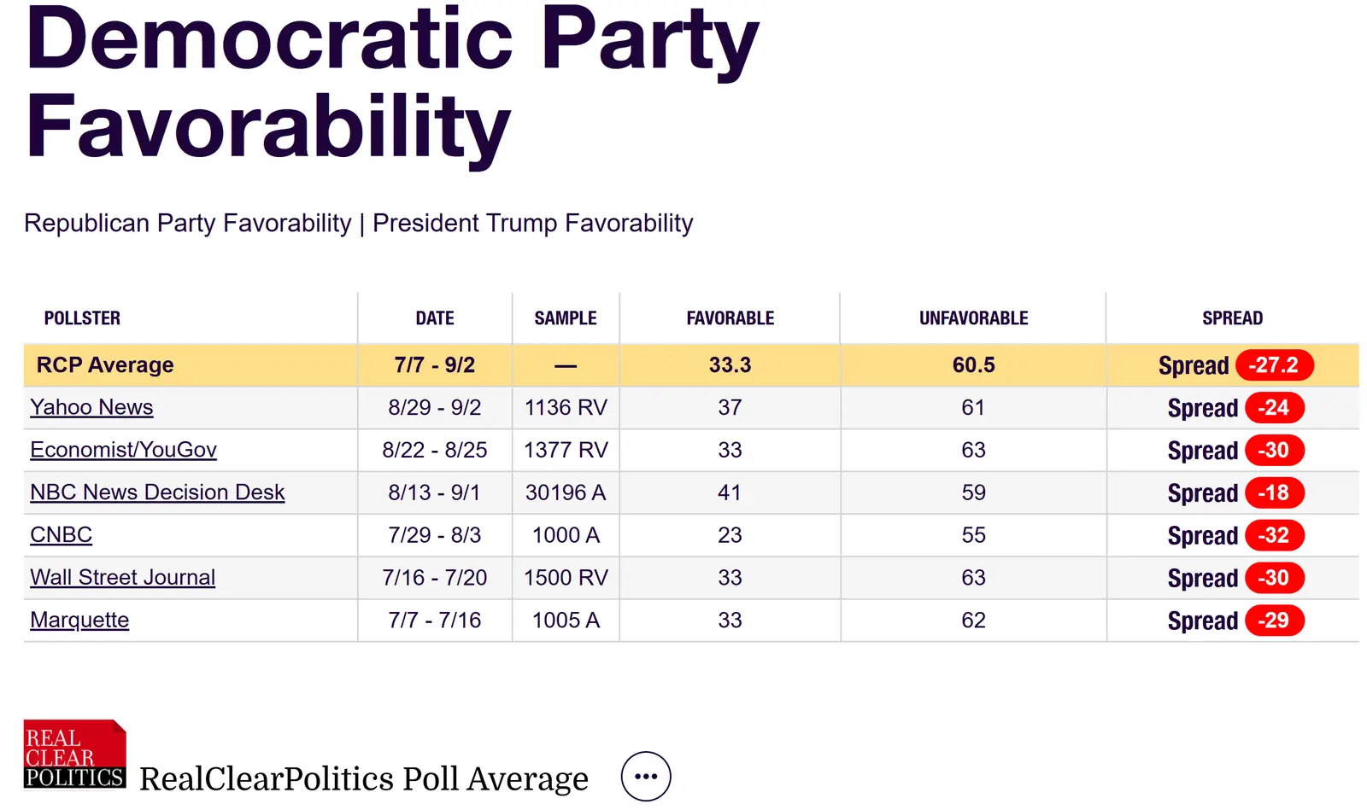The height and width of the screenshot is (810, 1367).
Task: Go to President Trump Favorability page
Action: pos(533,224)
